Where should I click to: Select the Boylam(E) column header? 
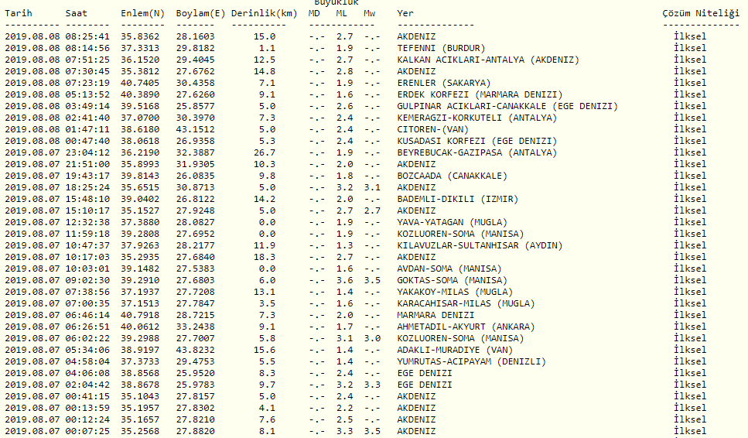click(201, 14)
